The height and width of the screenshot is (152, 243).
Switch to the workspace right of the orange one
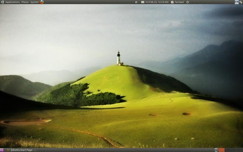click(228, 150)
